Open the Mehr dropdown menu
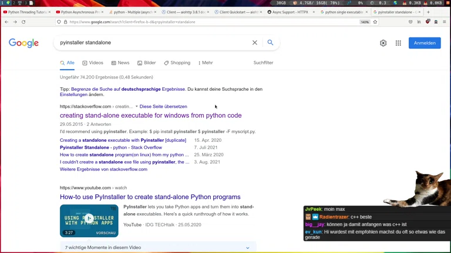Screen dimensions: 451x253 pos(206,63)
